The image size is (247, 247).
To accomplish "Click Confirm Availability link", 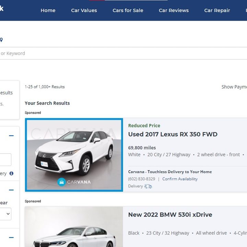I will [180, 179].
